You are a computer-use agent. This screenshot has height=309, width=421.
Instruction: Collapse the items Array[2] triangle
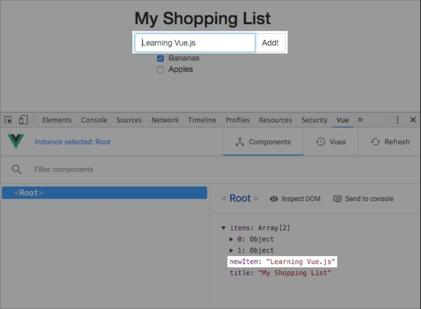[x=223, y=228]
